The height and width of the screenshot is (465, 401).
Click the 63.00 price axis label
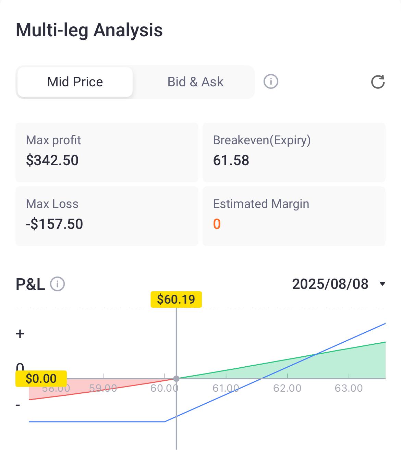coord(349,388)
